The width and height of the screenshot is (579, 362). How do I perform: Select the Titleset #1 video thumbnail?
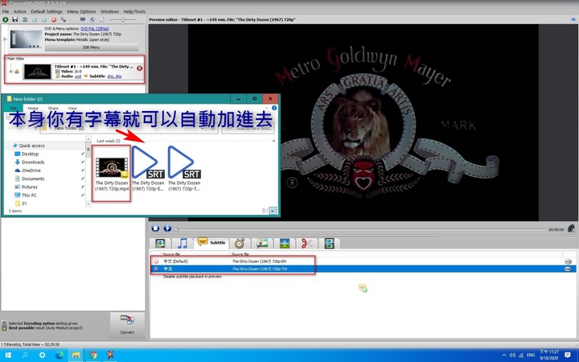click(x=37, y=72)
